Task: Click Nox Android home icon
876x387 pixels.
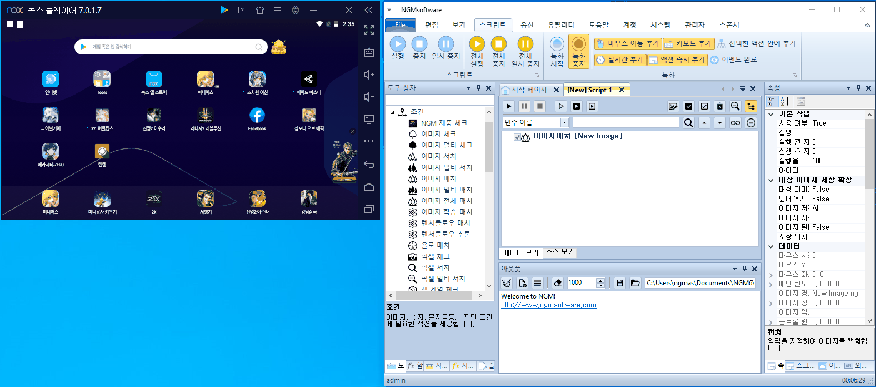Action: [369, 187]
